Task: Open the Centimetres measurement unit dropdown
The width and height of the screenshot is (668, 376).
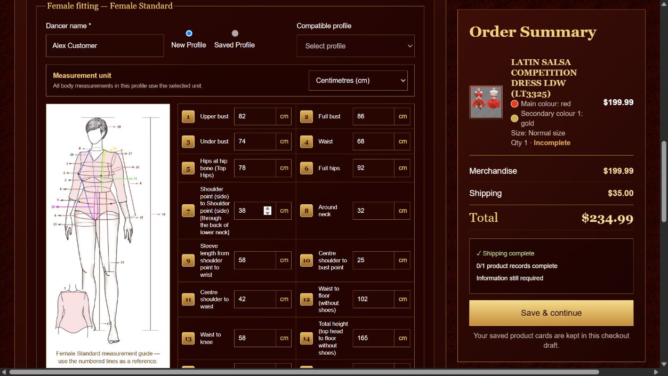Action: [358, 81]
